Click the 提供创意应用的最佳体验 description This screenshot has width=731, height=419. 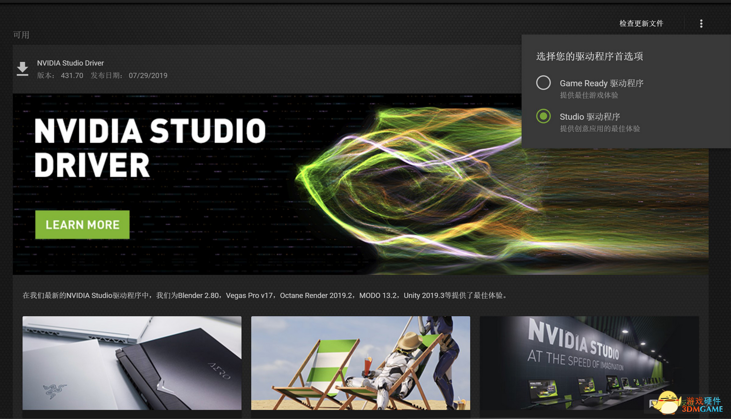click(600, 129)
